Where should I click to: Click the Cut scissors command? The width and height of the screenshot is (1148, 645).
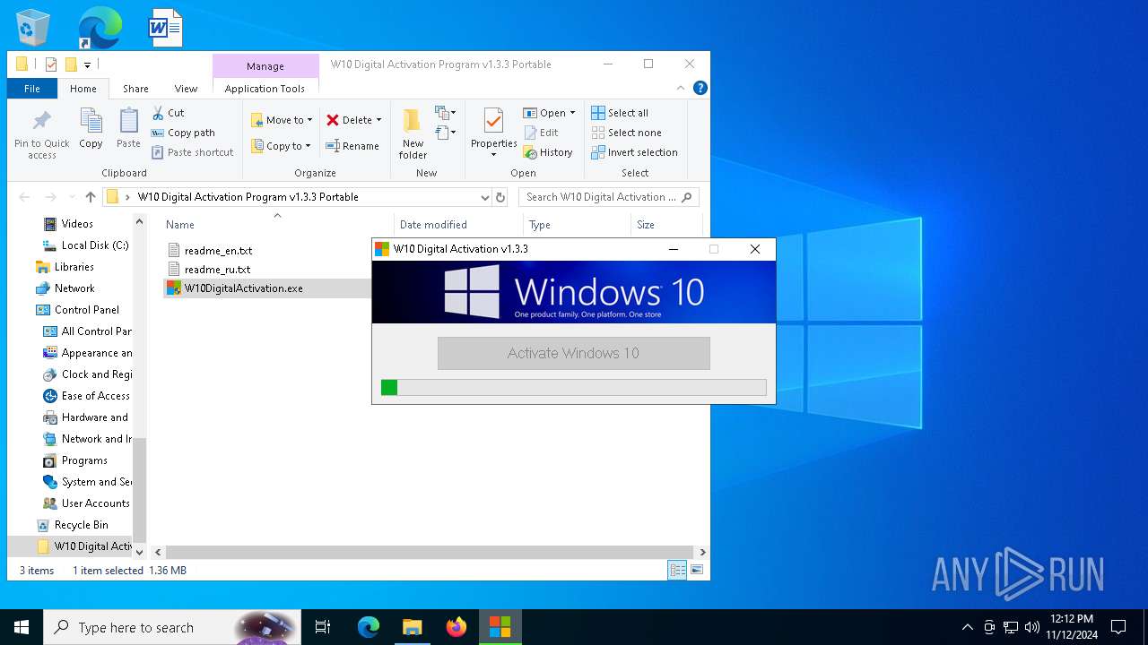point(168,113)
